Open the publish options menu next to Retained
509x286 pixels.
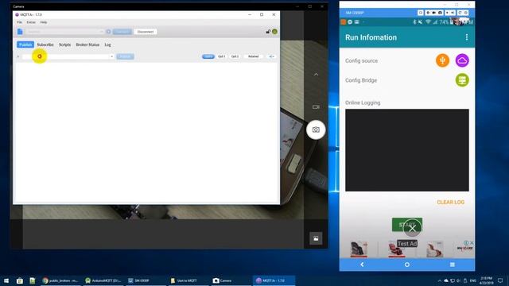(271, 56)
